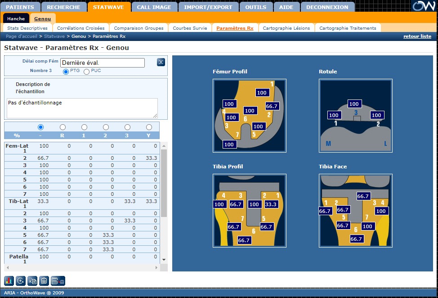
Task: Select the PUC radio button
Action: (87, 72)
